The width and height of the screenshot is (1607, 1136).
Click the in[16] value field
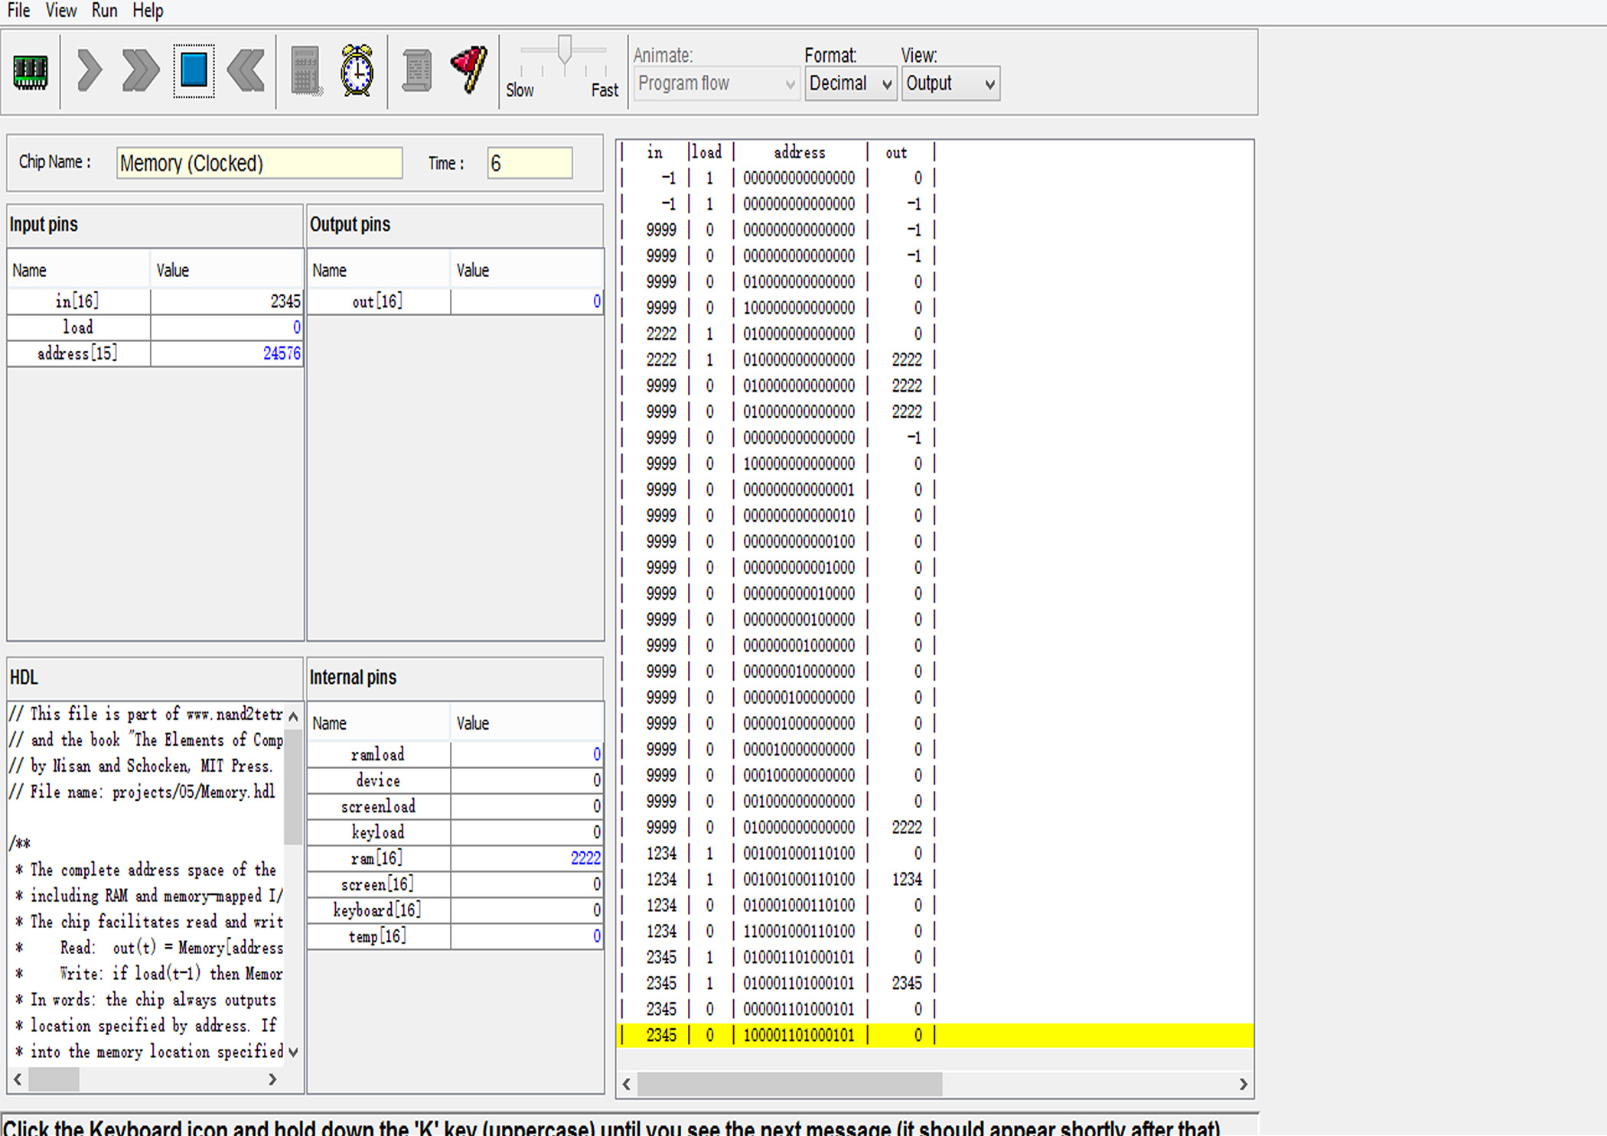coord(227,301)
